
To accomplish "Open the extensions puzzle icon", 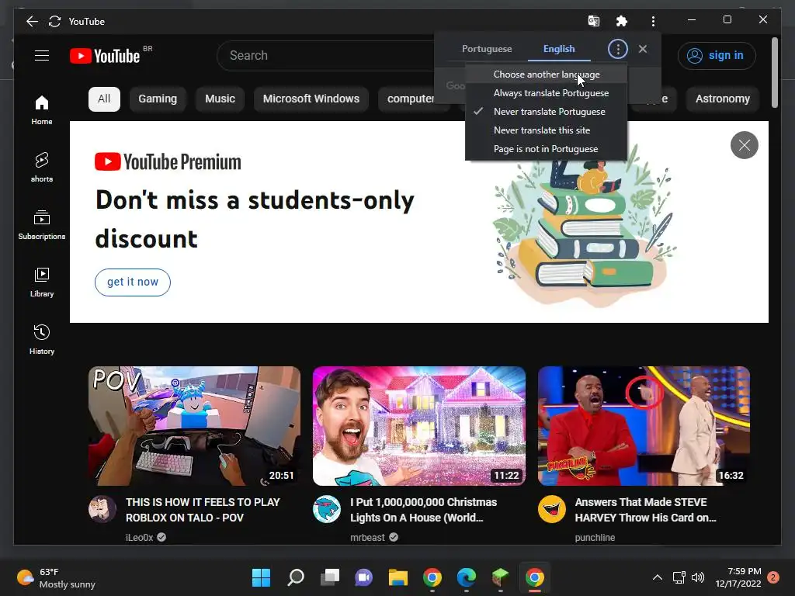I will click(622, 21).
